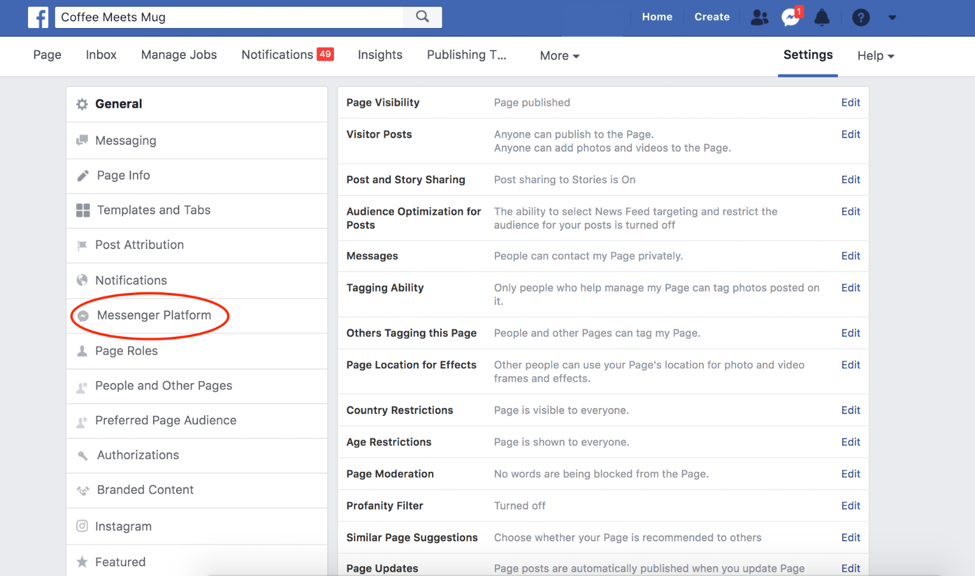This screenshot has height=576, width=975.
Task: Open the friend requests icon
Action: 759,17
